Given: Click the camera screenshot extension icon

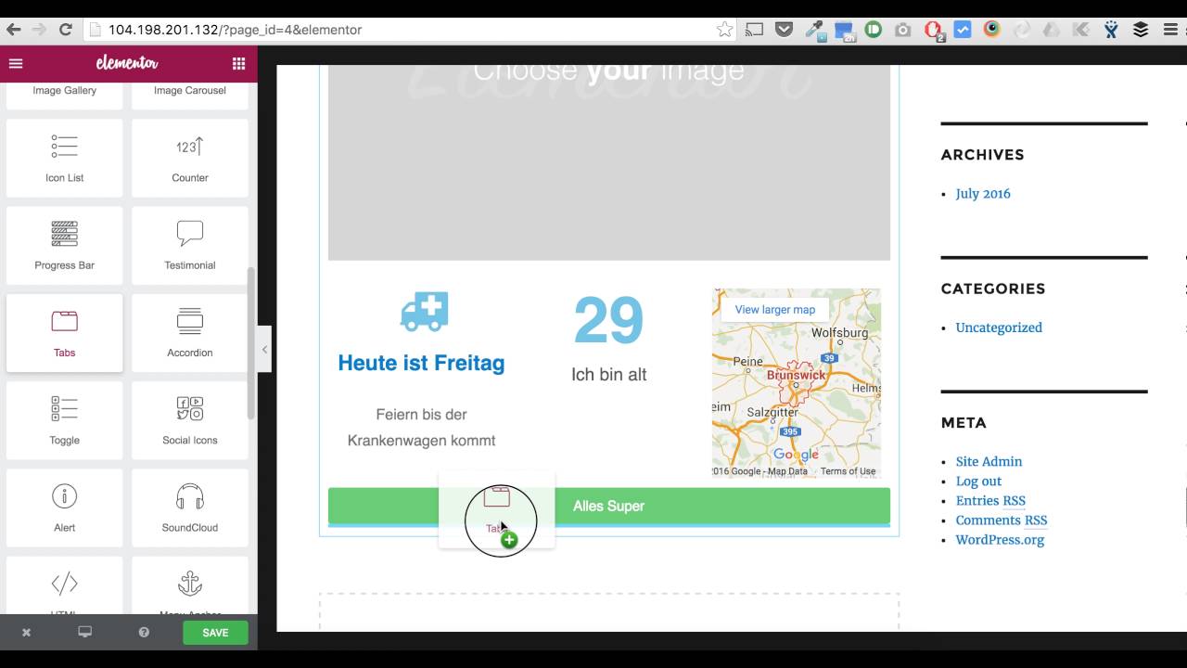Looking at the screenshot, I should tap(903, 30).
